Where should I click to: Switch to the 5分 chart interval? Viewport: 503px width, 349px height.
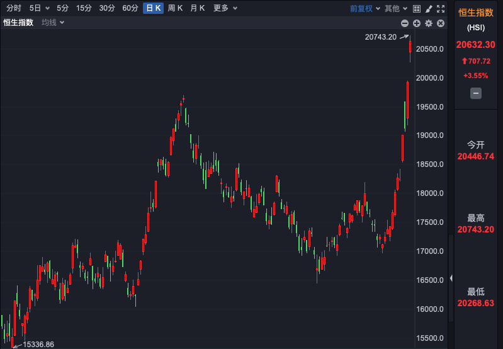(x=62, y=8)
